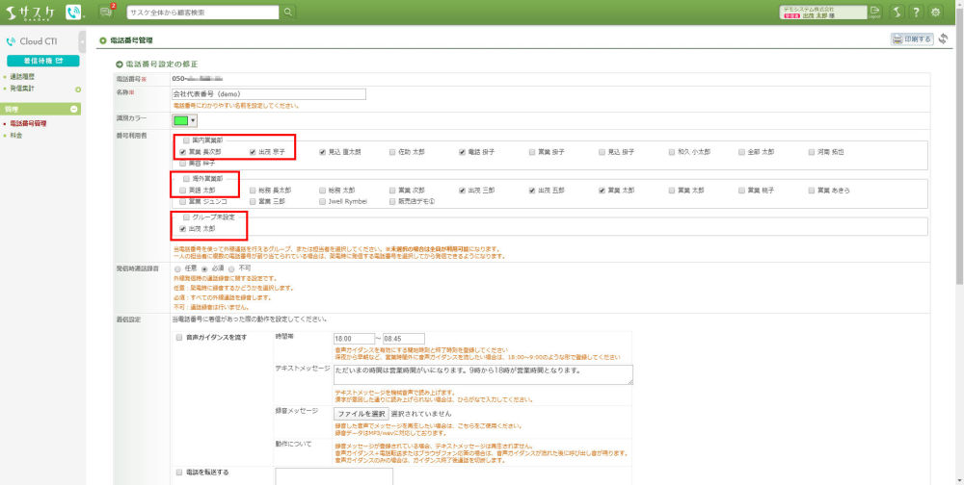Open the help question mark icon
The height and width of the screenshot is (485, 964).
[x=916, y=12]
